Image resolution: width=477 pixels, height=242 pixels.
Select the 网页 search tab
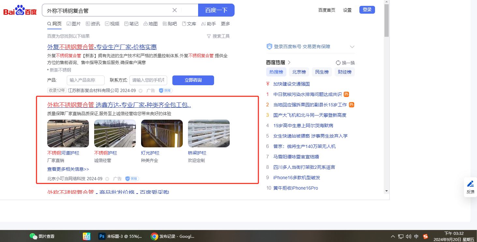[54, 24]
